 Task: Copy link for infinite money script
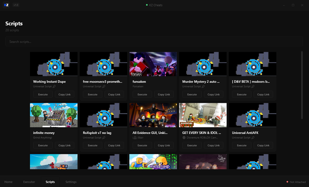(x=65, y=145)
